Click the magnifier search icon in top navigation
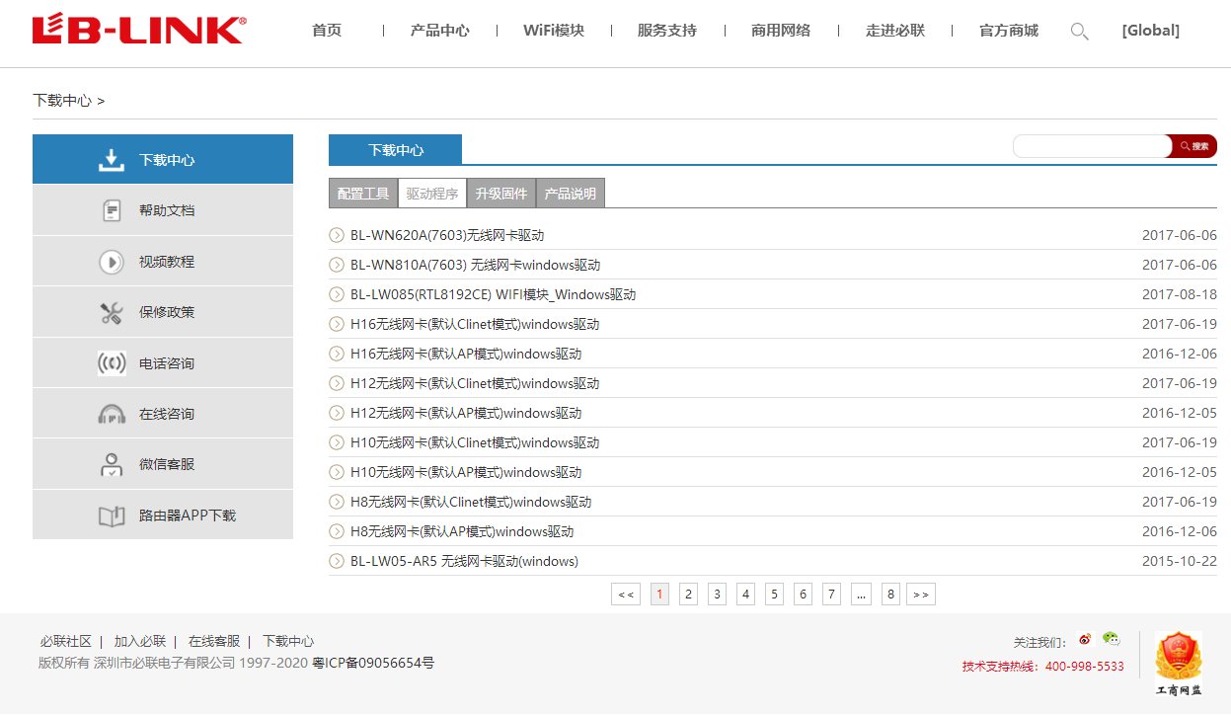The height and width of the screenshot is (715, 1231). coord(1079,31)
